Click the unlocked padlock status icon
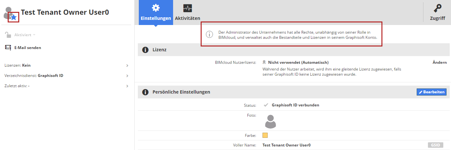Image resolution: width=451 pixels, height=150 pixels. [8, 35]
